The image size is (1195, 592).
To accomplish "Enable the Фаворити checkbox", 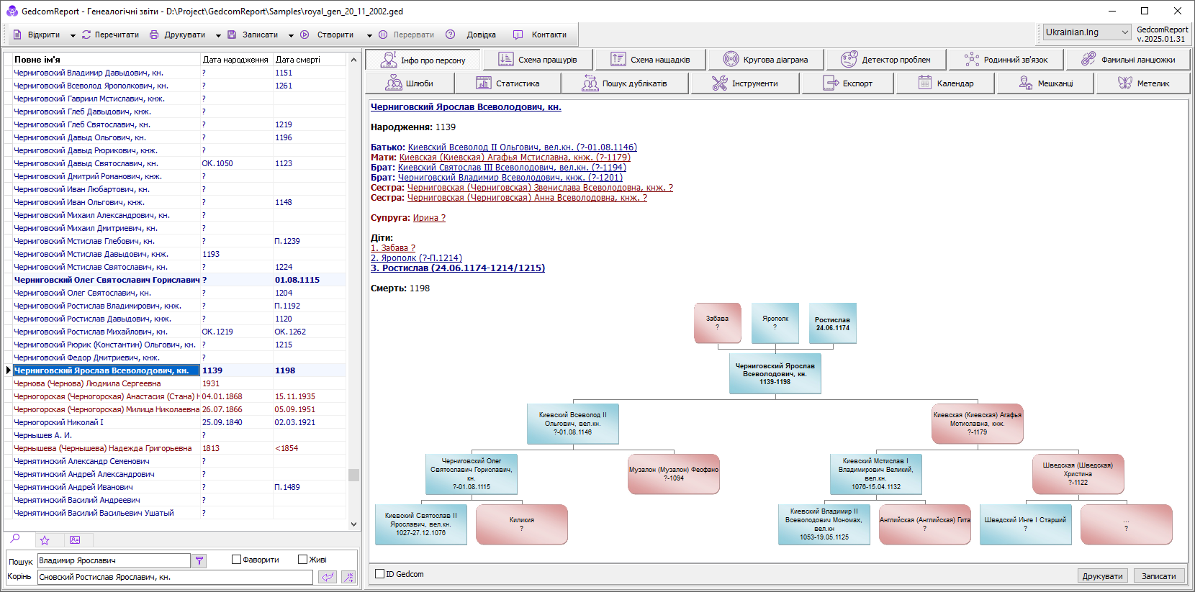I will point(236,560).
